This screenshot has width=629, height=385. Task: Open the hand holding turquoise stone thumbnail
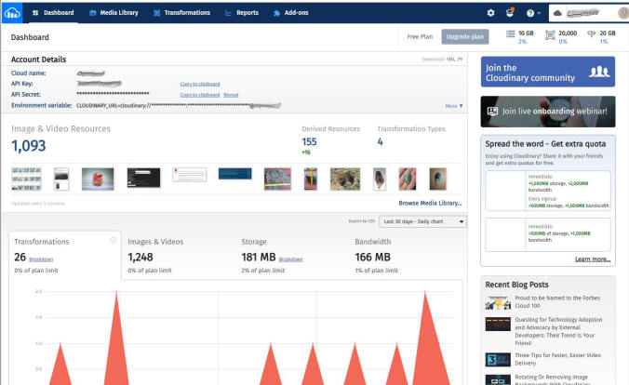408,179
